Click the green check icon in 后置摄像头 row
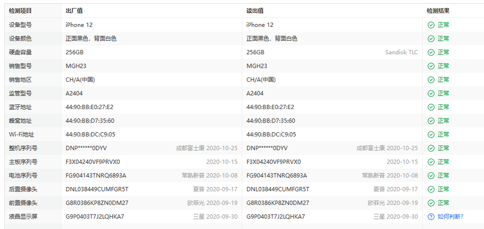The width and height of the screenshot is (484, 229). [x=431, y=189]
